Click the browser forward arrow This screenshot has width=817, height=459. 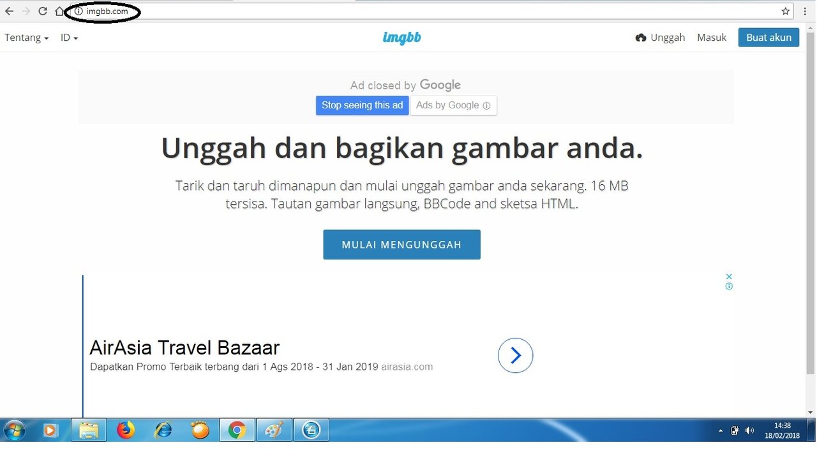tap(26, 11)
